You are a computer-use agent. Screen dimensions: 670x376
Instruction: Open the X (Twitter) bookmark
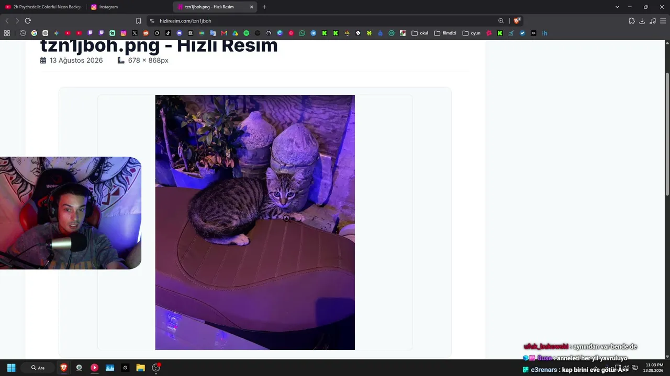(x=135, y=33)
